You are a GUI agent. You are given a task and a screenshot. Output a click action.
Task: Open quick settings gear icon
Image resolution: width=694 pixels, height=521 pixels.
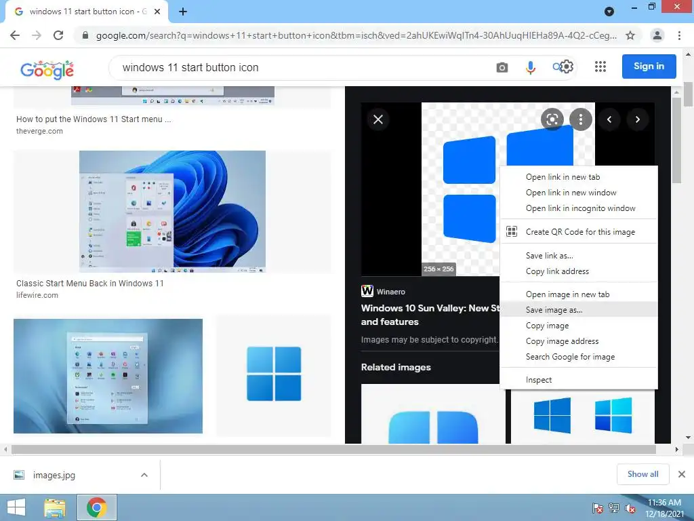click(567, 66)
